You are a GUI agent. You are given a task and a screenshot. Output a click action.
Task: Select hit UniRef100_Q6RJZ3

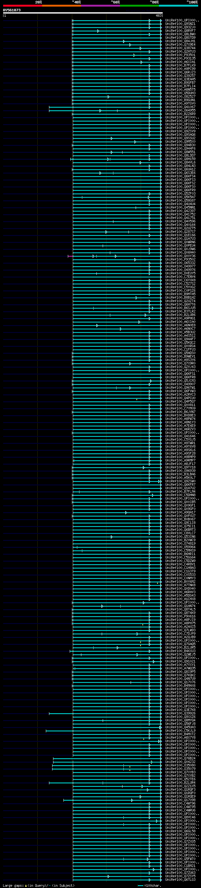pos(180,72)
